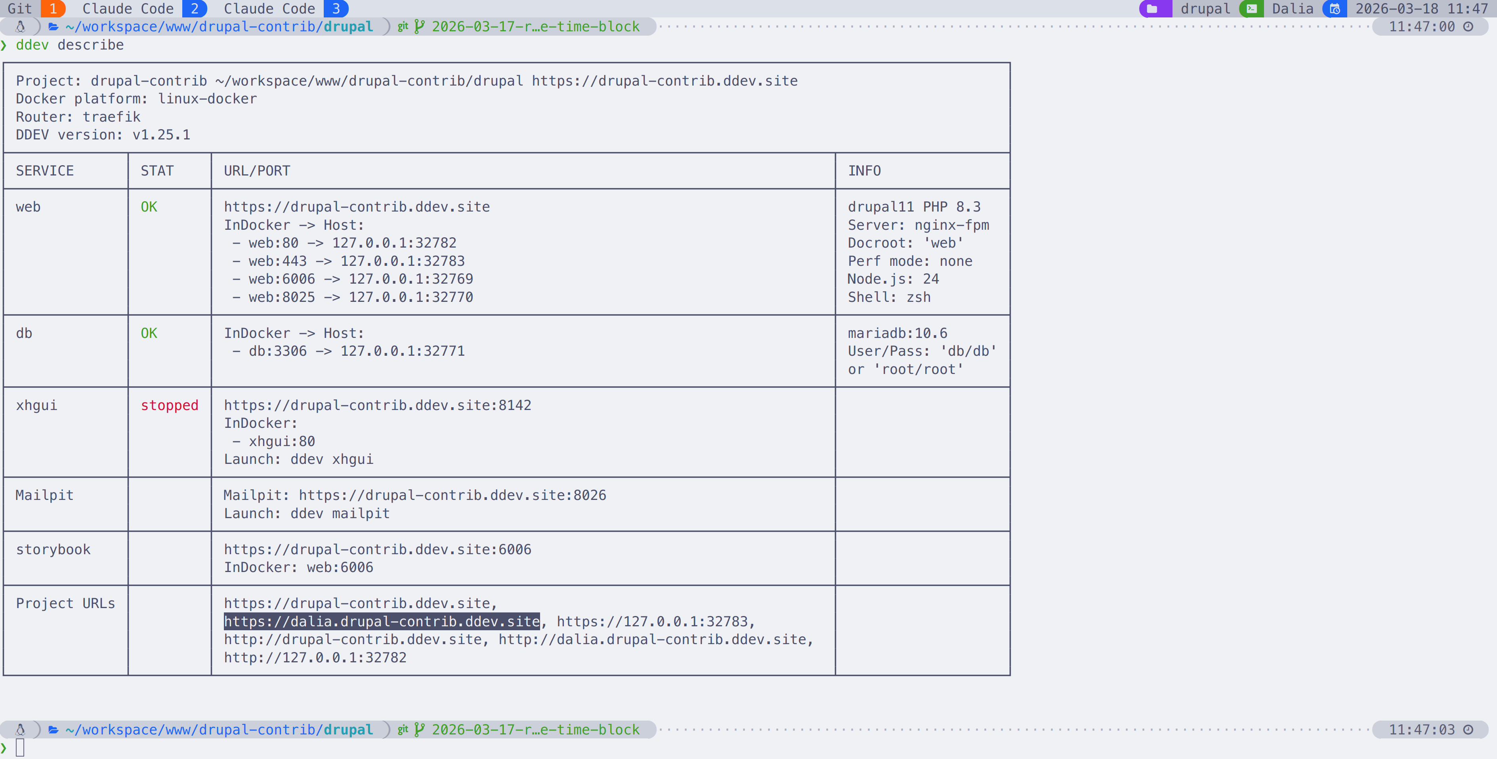Click the green OK status for db

[x=149, y=333]
